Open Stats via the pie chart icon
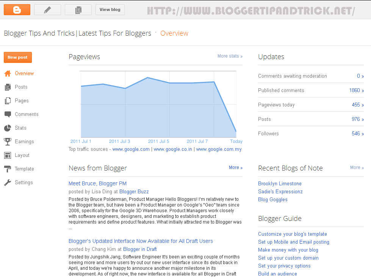This screenshot has width=371, height=277. tap(8, 128)
